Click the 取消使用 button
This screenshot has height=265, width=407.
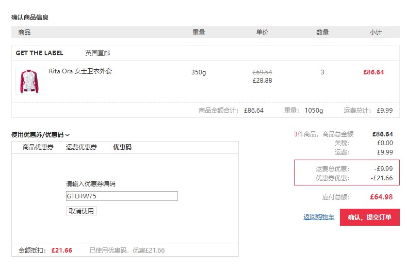point(81,211)
